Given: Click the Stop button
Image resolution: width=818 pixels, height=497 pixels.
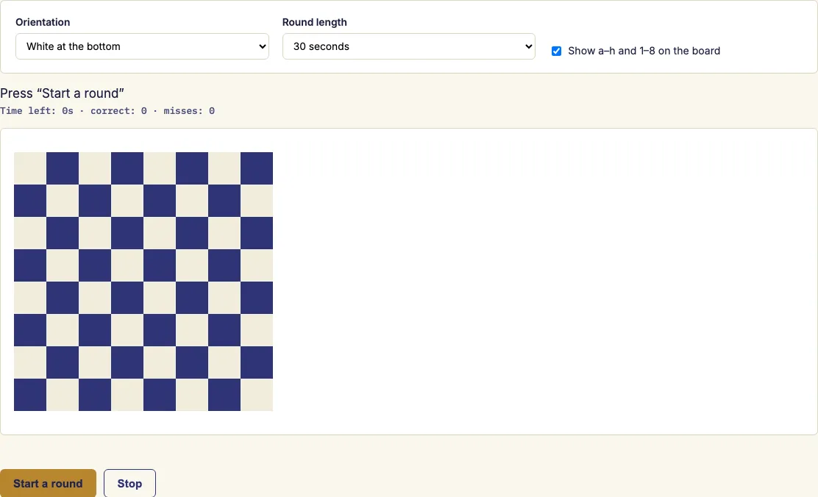Looking at the screenshot, I should pyautogui.click(x=129, y=484).
